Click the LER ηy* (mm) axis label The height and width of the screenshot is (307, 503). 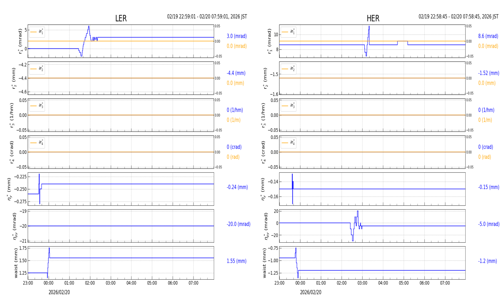click(x=9, y=189)
